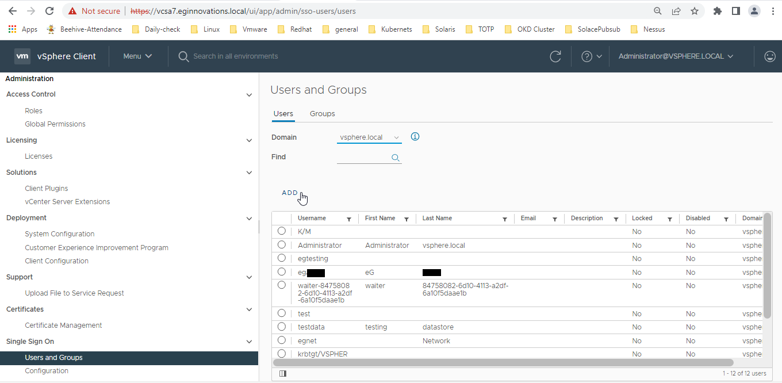Open Last Name column filter icon
Screen dimensions: 782x383
point(505,219)
